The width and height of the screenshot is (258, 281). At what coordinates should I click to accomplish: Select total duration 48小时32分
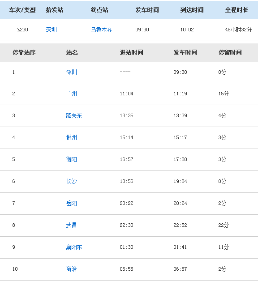click(x=238, y=30)
